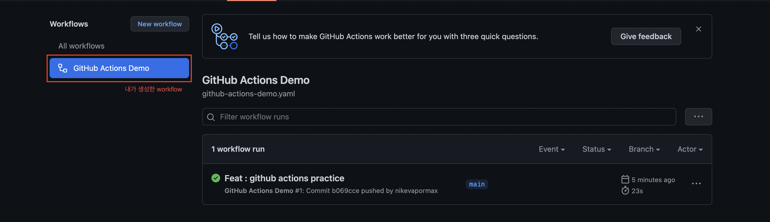Open the workflow run's three-dot options menu

pos(696,184)
